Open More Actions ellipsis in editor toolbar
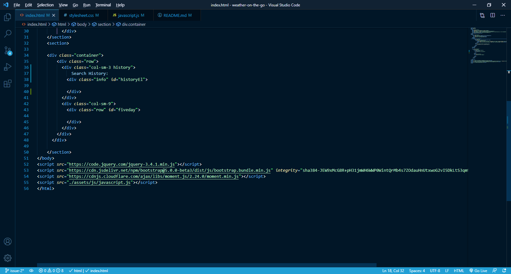This screenshot has width=511, height=274. point(503,15)
